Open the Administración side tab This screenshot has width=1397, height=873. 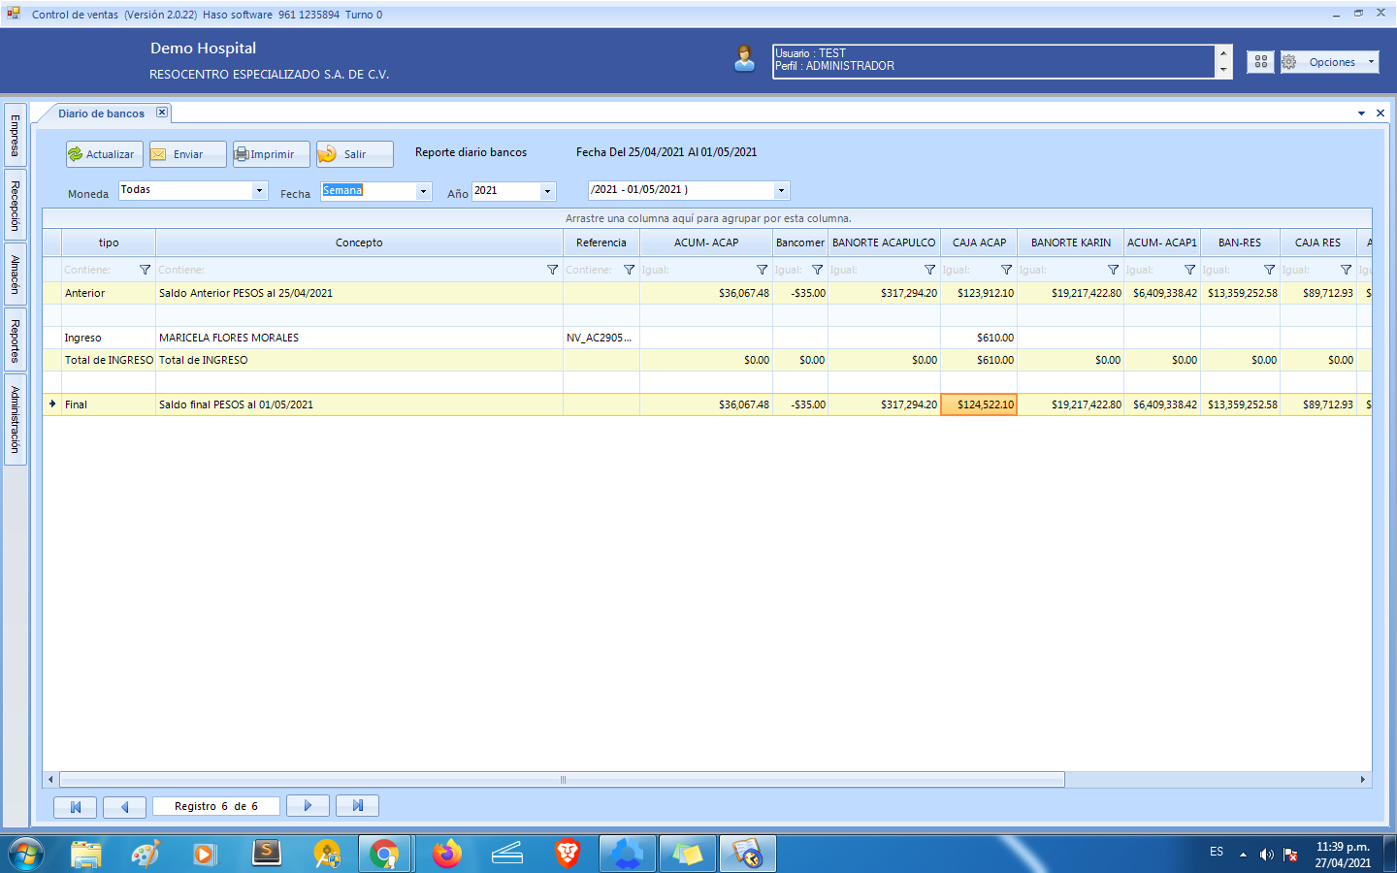[15, 420]
